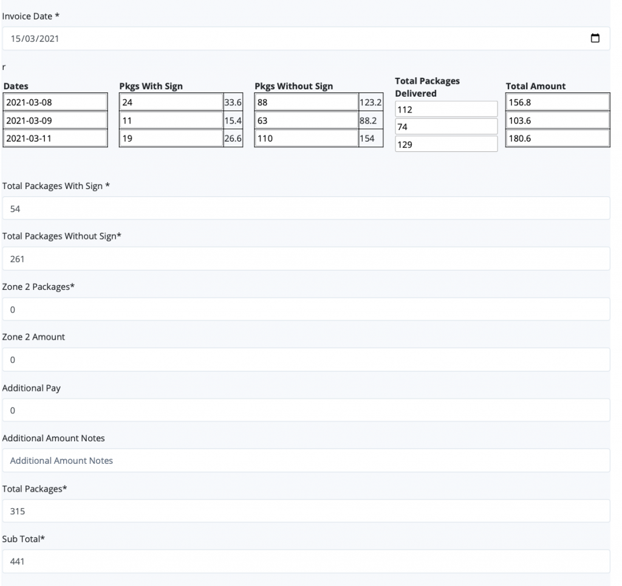Click the 26.6 amount beside 19

click(x=233, y=139)
